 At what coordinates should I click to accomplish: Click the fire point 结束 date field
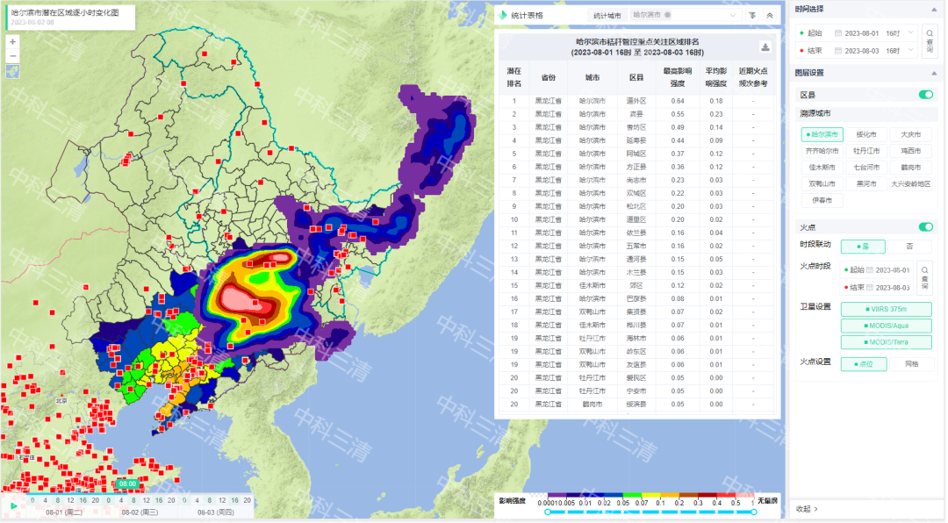click(x=877, y=288)
